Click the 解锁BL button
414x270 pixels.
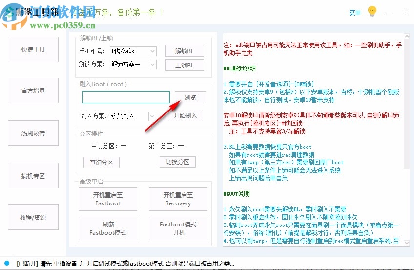pyautogui.click(x=184, y=51)
